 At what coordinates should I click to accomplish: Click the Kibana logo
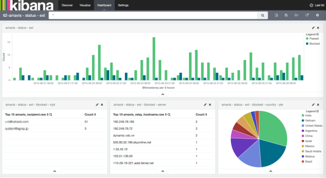[27, 5]
